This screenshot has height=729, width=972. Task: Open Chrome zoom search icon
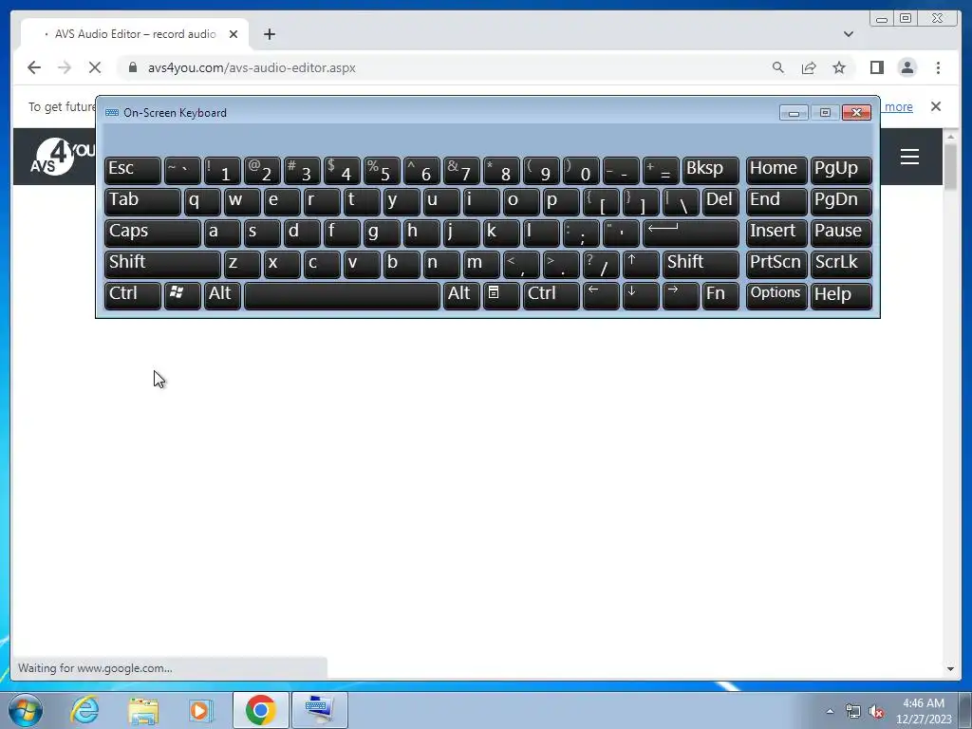[x=778, y=67]
